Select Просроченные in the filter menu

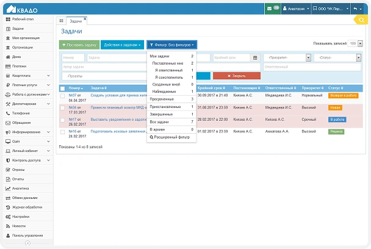point(162,99)
